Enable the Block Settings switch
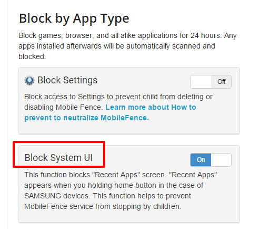Viewport: 270px width, 229px height. click(x=211, y=82)
